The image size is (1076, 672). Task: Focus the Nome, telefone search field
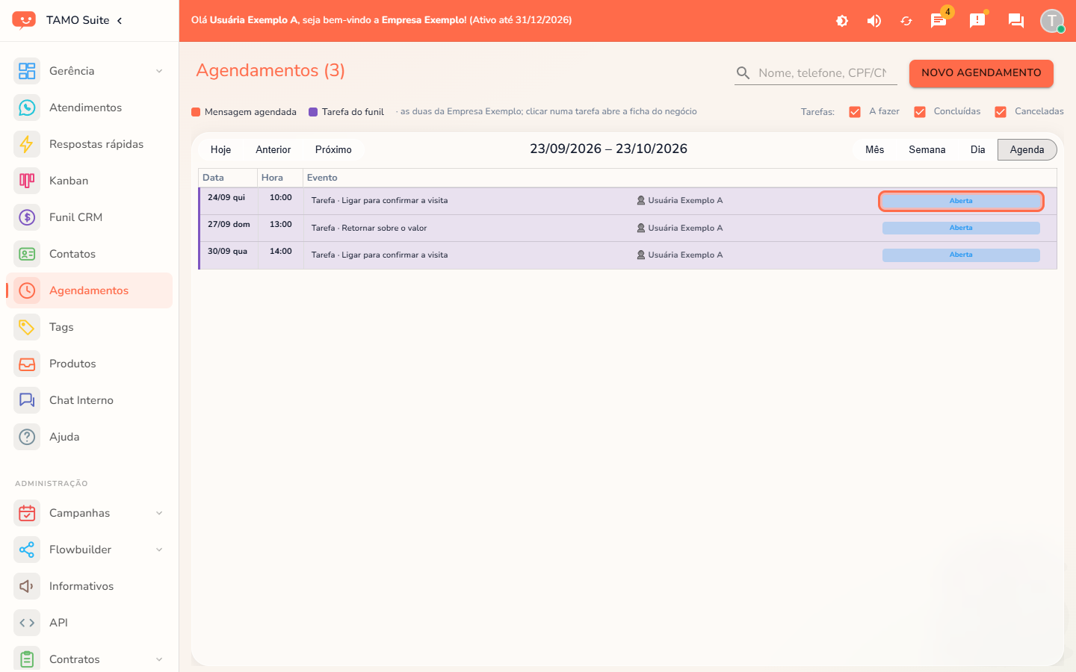click(x=822, y=72)
